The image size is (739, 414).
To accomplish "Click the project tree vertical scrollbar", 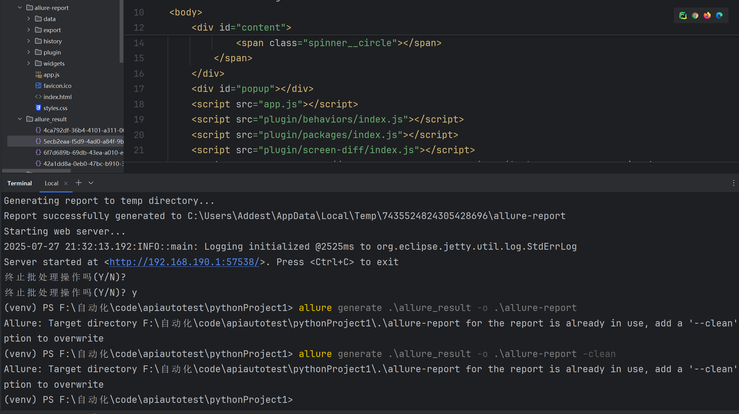I will [x=121, y=31].
